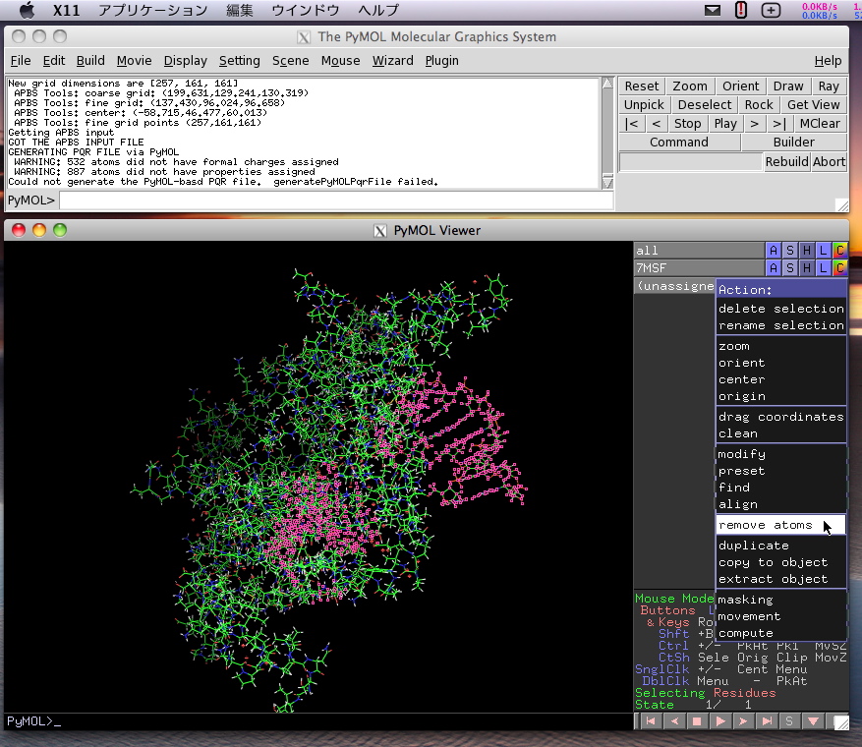Choose 'remove atoms' from the Action menu
Screen dimensions: 862x747
[781, 525]
